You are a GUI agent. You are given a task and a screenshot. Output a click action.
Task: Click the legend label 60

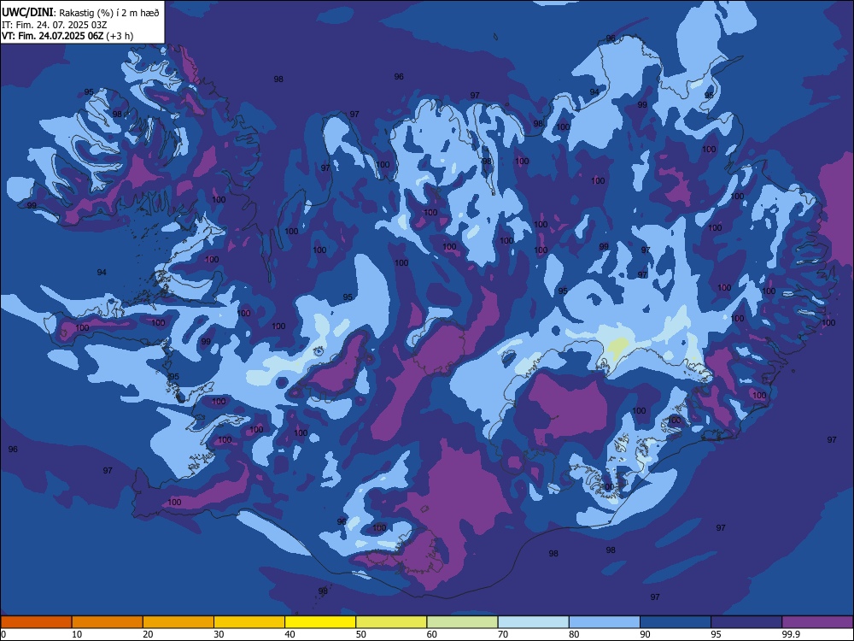click(432, 634)
